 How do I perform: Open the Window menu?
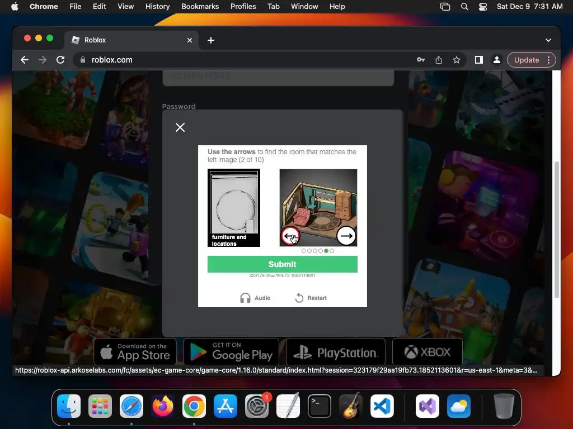(304, 7)
